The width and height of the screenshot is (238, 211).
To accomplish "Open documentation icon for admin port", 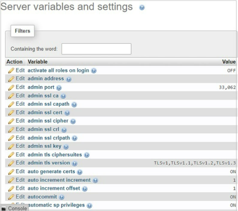I will (59, 88).
